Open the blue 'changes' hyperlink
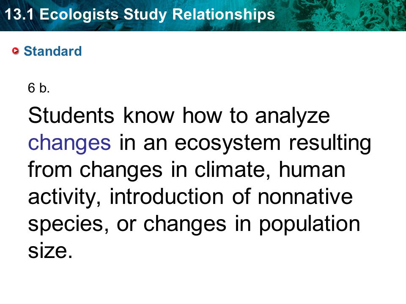Screen dimensions: 406x304 (x=69, y=143)
